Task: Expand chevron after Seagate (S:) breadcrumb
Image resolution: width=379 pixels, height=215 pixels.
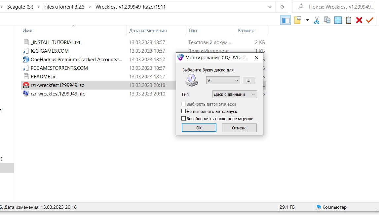Action: pos(39,7)
